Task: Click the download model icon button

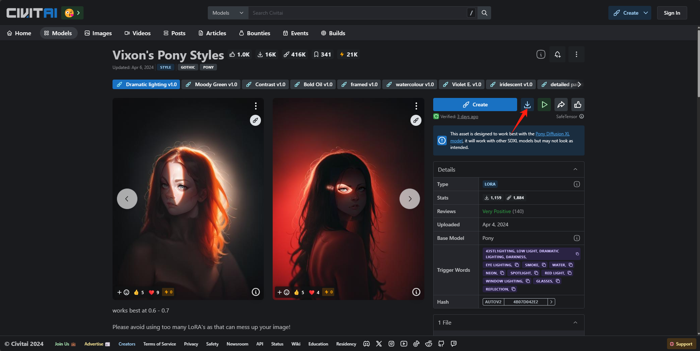Action: (527, 105)
